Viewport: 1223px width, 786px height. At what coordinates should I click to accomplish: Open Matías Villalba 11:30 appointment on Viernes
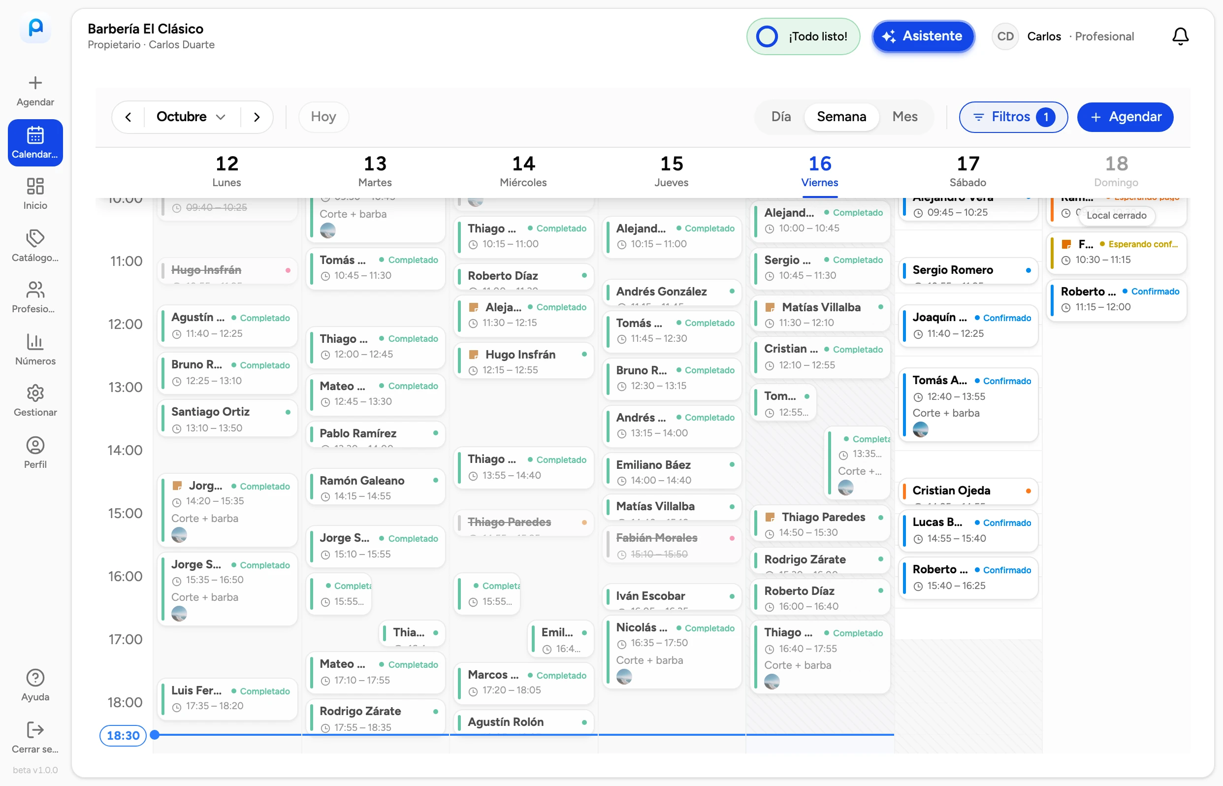pos(820,314)
